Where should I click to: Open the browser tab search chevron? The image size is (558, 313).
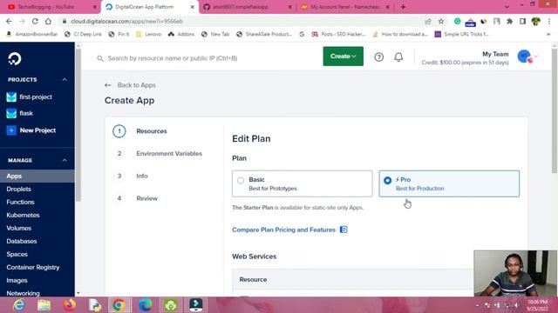click(507, 7)
